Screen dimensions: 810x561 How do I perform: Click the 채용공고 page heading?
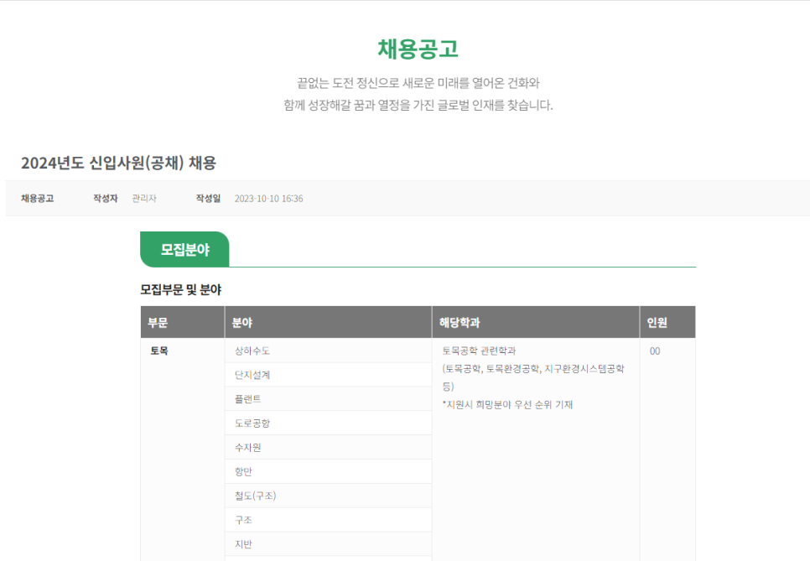[418, 49]
